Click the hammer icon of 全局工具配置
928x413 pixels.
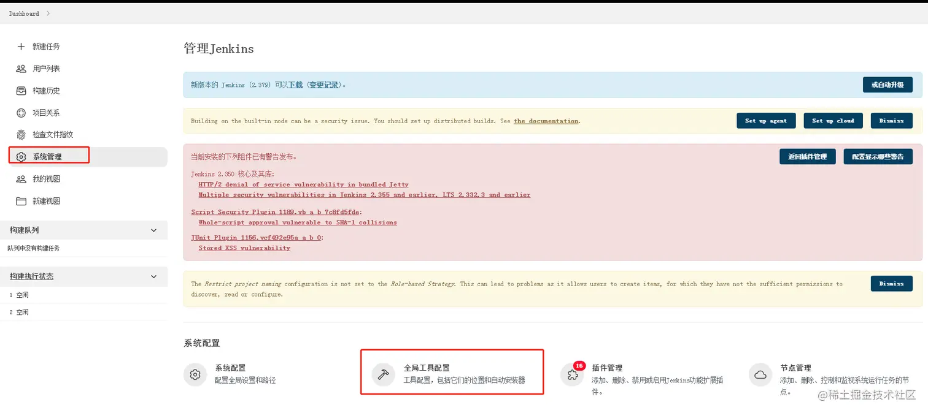click(384, 374)
